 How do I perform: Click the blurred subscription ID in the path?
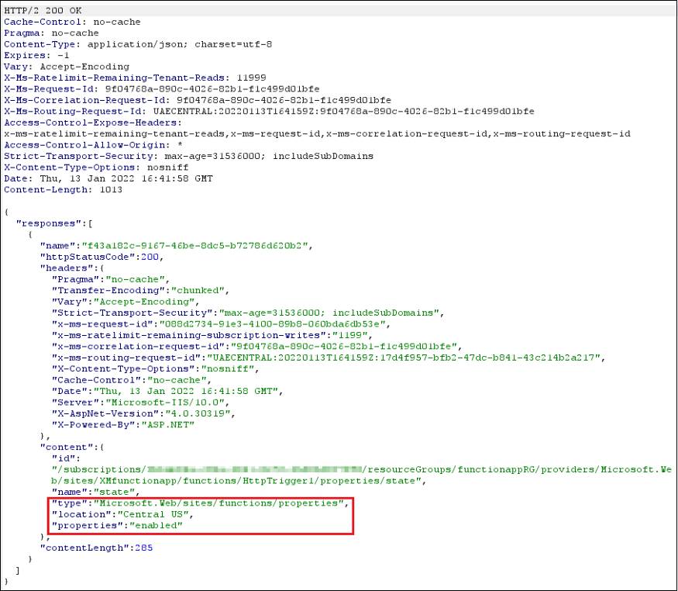pos(255,470)
